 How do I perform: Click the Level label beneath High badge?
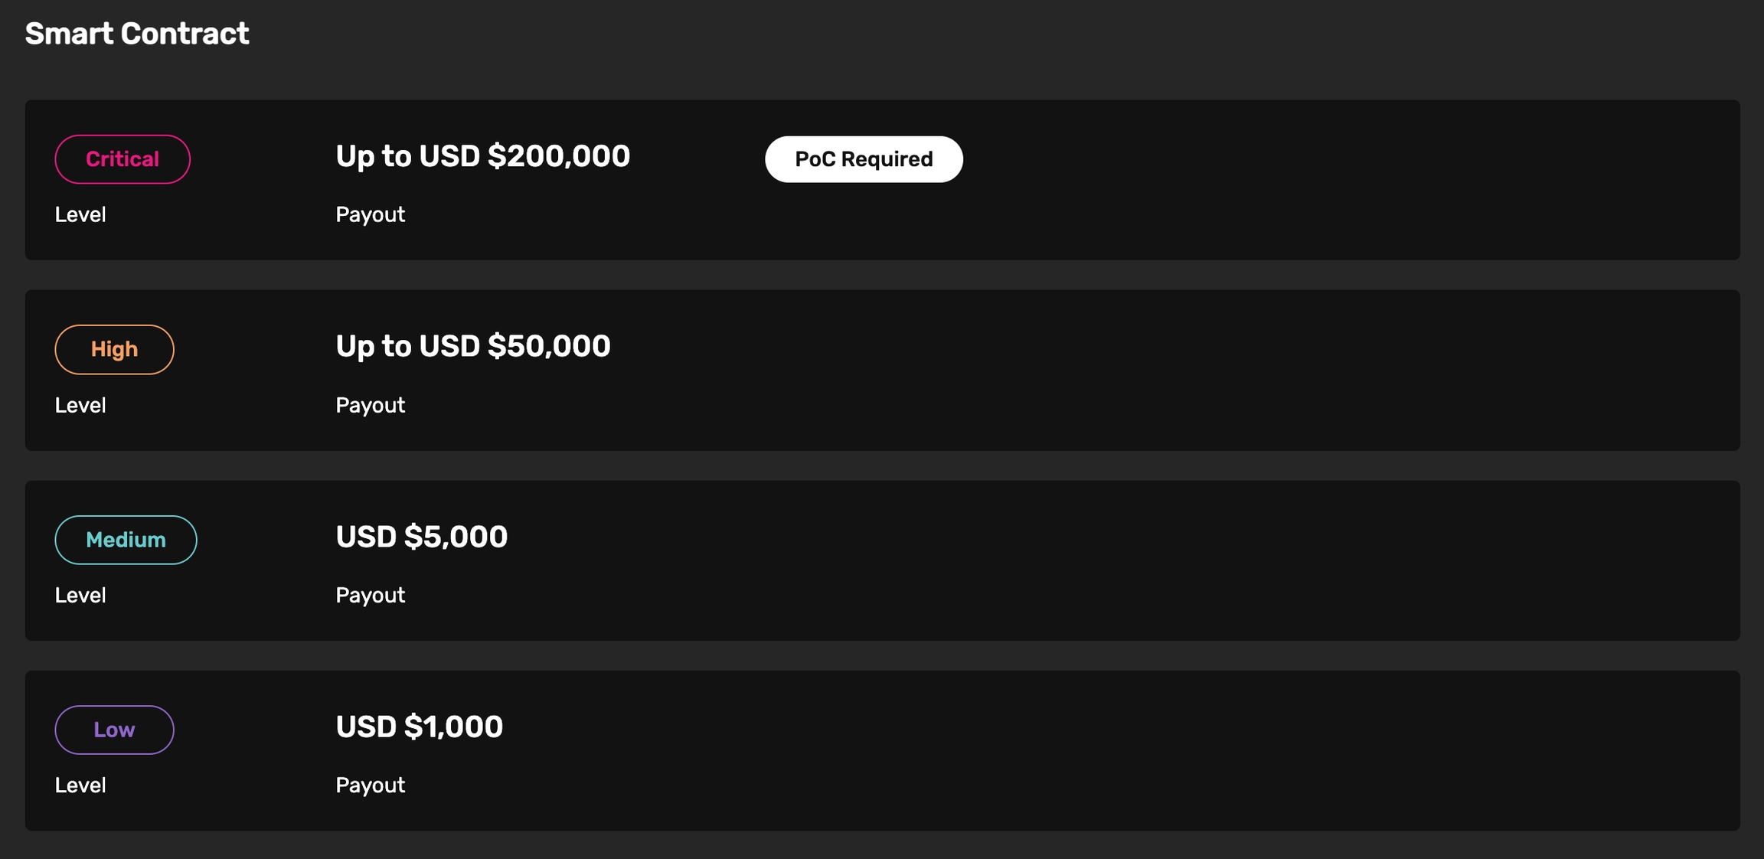tap(80, 405)
